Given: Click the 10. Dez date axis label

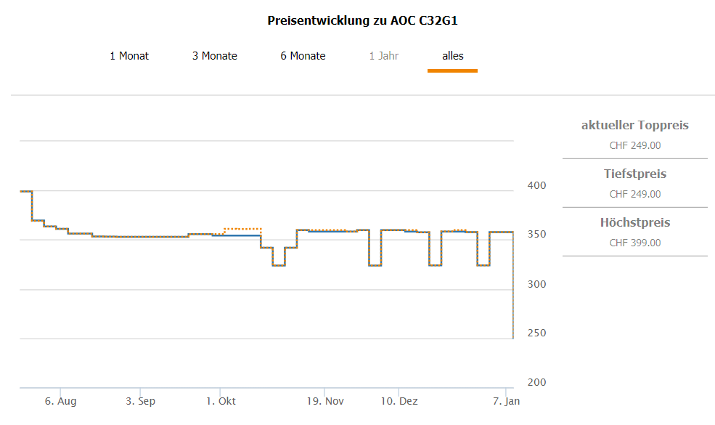Looking at the screenshot, I should click(x=399, y=401).
